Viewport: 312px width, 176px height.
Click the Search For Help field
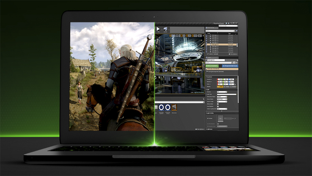point(228,26)
